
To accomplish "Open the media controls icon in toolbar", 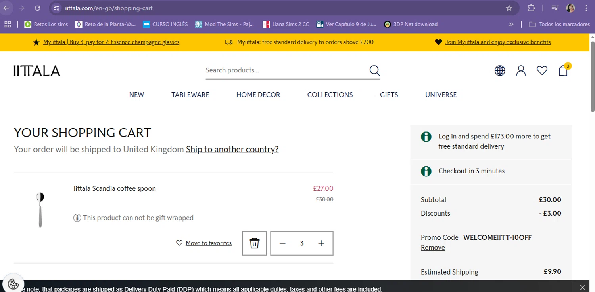I will click(x=555, y=8).
